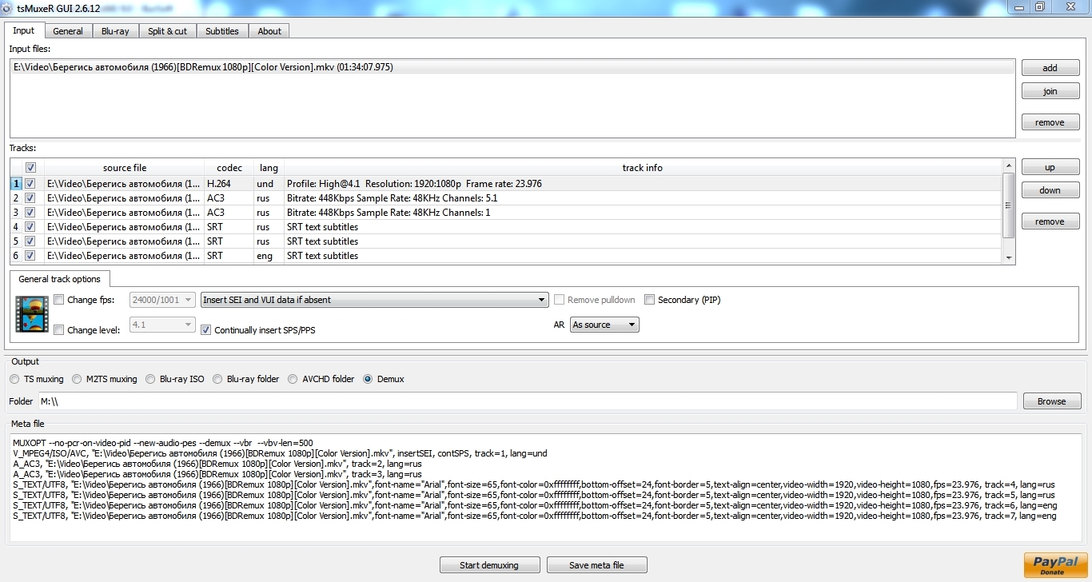1092x582 pixels.
Task: Switch to the General tab
Action: pyautogui.click(x=68, y=31)
